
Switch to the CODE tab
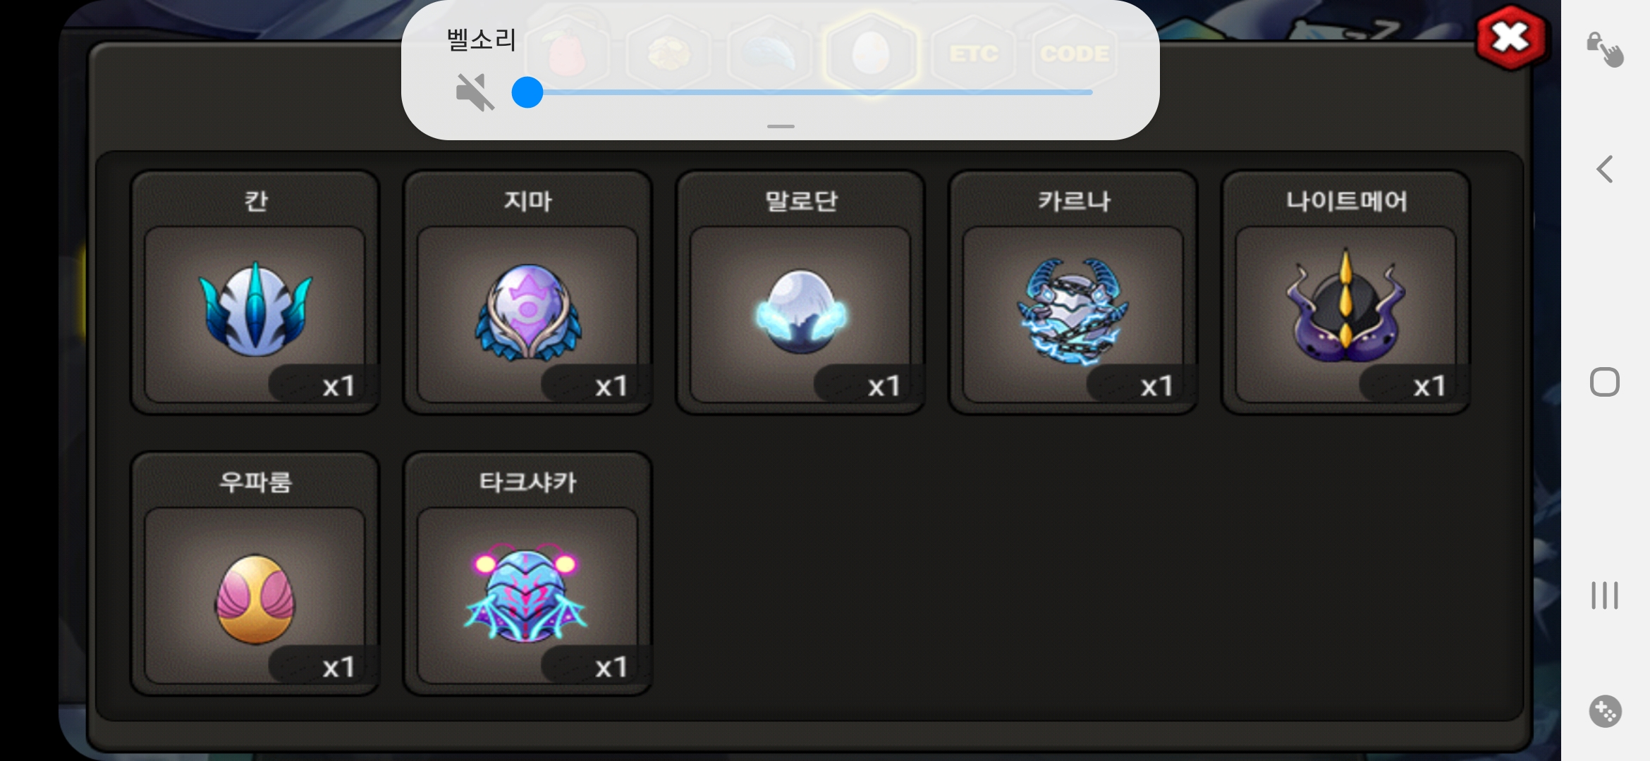tap(1074, 54)
